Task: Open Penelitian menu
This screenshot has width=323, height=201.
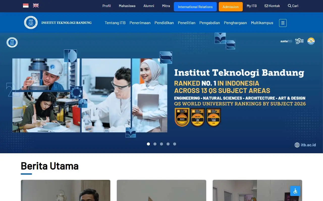Action: coord(187,23)
